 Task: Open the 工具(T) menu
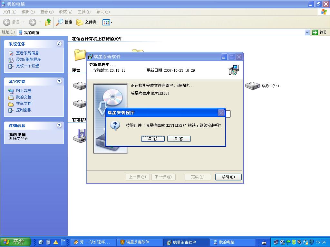[84, 12]
